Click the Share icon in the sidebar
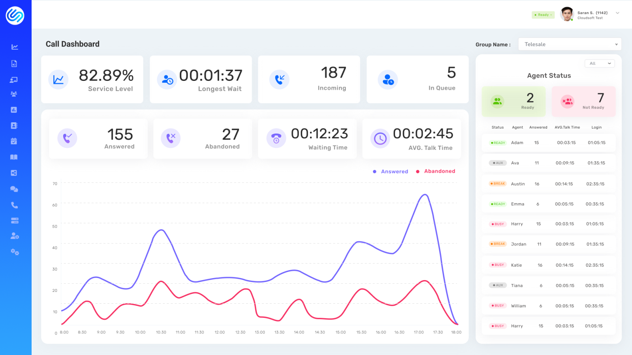 15,173
